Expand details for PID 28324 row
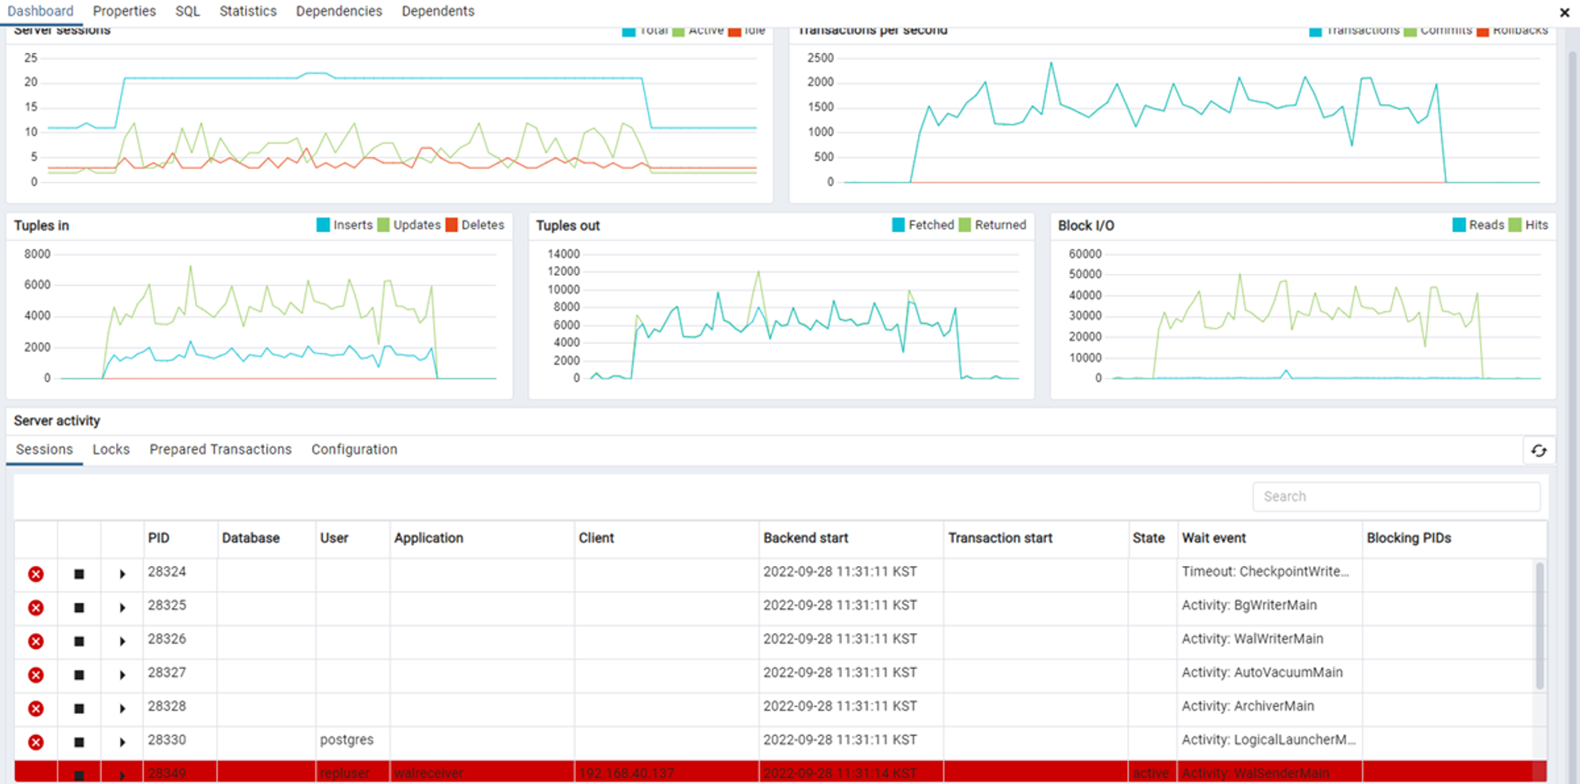This screenshot has width=1580, height=784. point(122,574)
